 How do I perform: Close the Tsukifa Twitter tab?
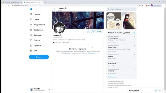click(x=42, y=2)
